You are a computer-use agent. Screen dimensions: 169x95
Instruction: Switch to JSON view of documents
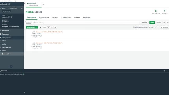(x=52, y=27)
